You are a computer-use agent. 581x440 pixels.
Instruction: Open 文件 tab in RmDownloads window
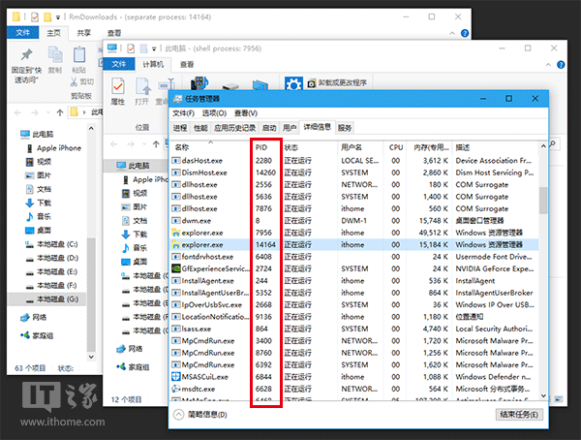point(22,33)
